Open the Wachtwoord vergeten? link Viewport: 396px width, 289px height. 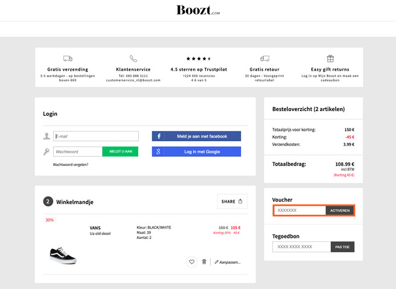coord(71,165)
